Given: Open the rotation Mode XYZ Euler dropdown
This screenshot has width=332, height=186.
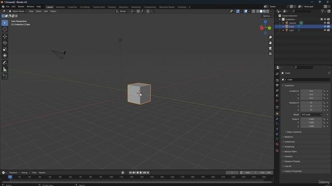Looking at the screenshot, I should [311, 115].
